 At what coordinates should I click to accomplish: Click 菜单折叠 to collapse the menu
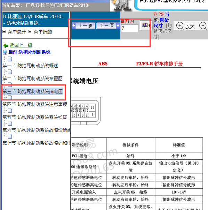pyautogui.click(x=43, y=32)
